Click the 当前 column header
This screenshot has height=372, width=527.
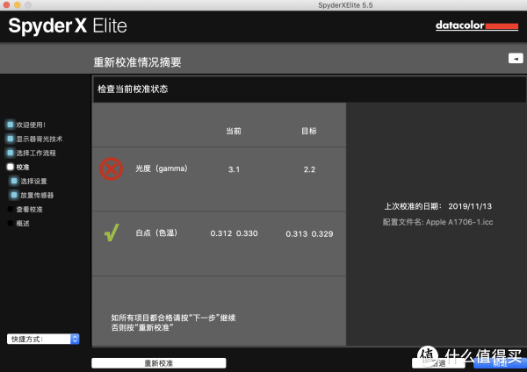pyautogui.click(x=234, y=131)
